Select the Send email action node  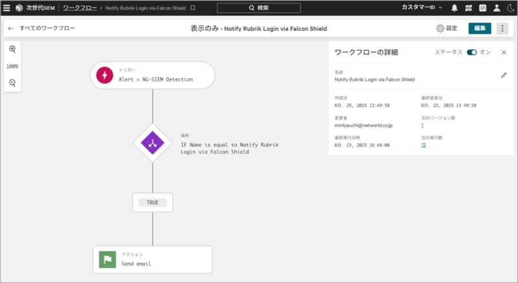[x=153, y=260]
